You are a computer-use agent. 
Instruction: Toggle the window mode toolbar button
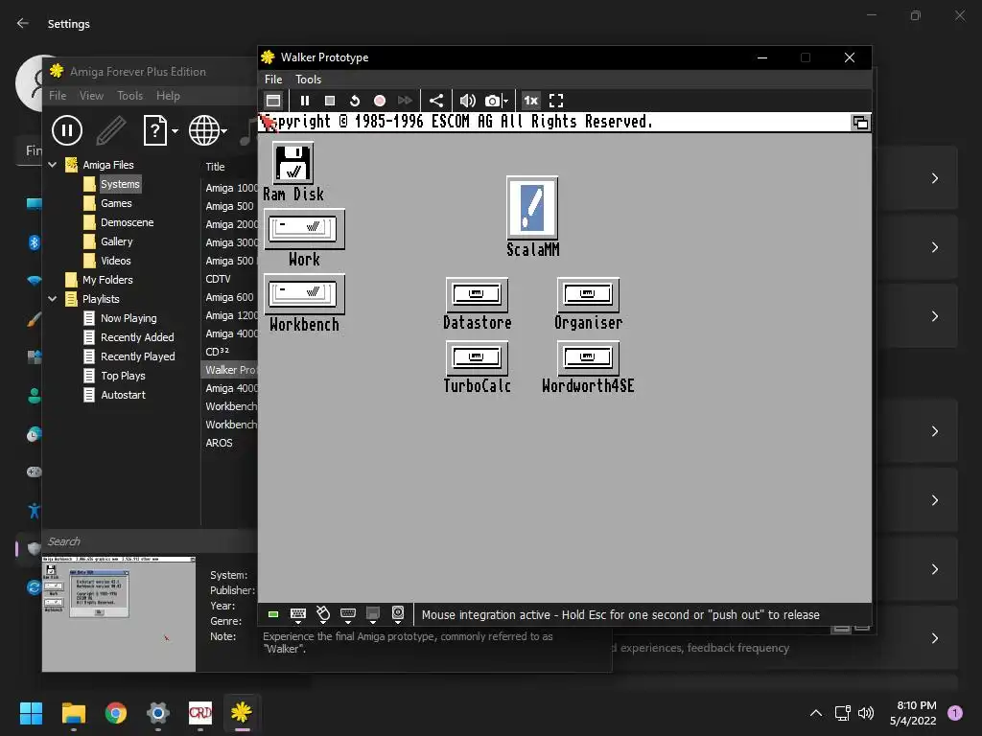pos(273,101)
